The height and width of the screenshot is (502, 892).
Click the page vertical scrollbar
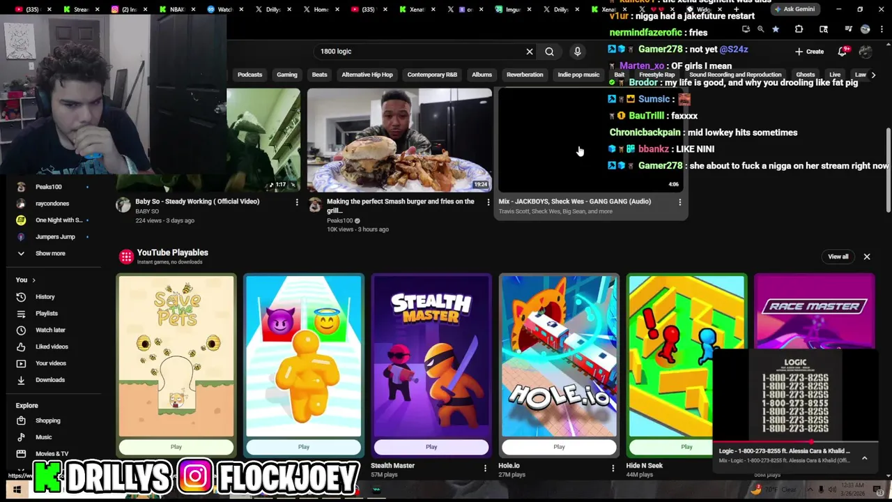pos(888,171)
